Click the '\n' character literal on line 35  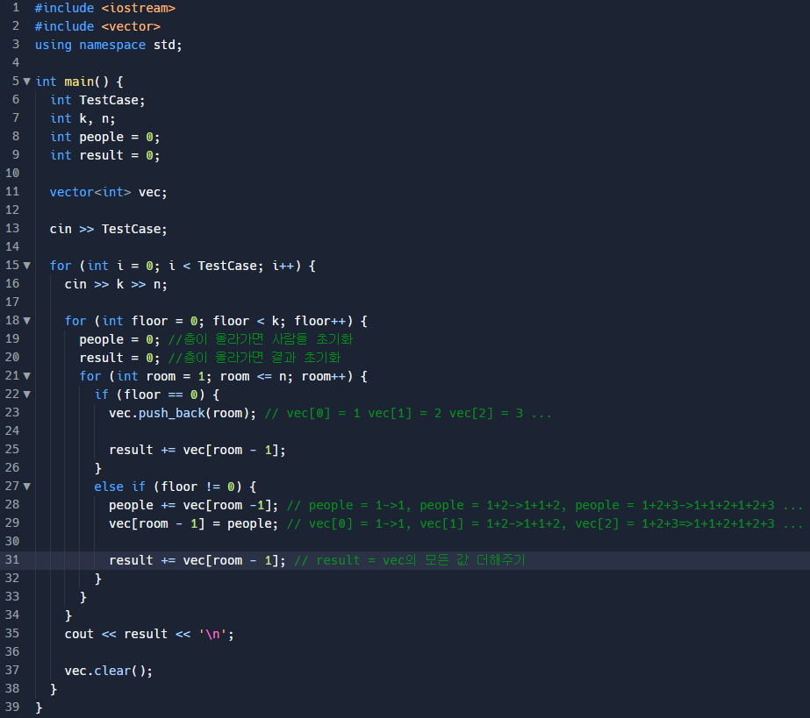pos(213,635)
